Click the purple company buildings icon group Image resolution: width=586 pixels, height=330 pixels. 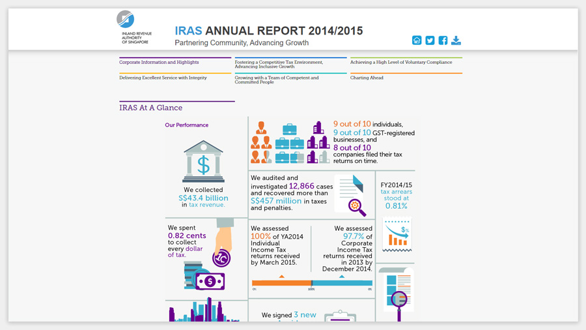point(318,143)
